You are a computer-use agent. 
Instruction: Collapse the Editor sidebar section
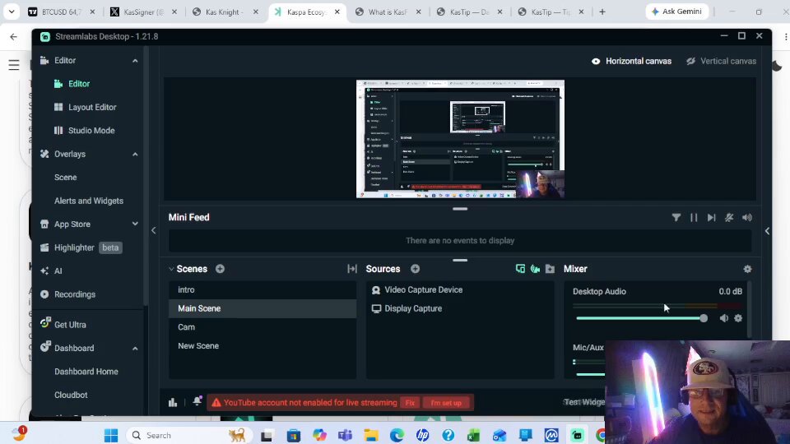pos(135,60)
